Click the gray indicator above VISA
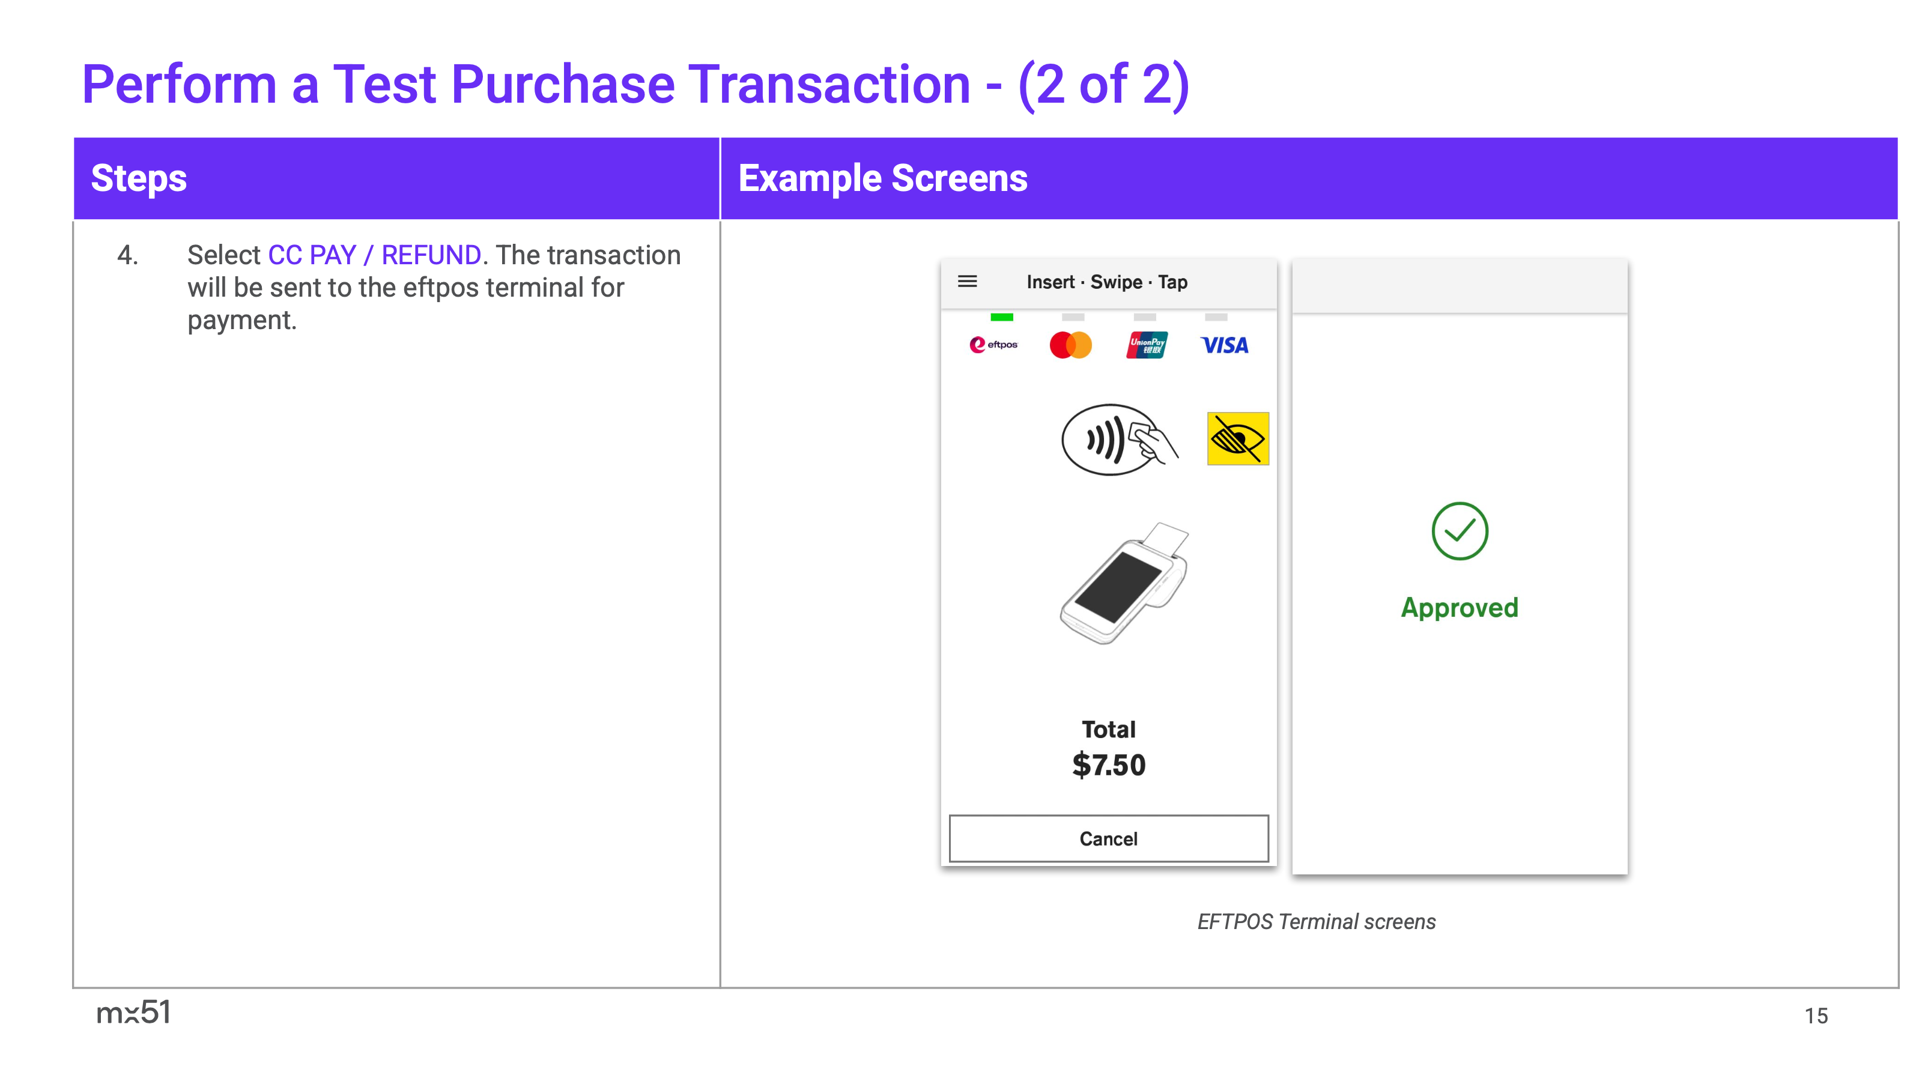This screenshot has height=1075, width=1922. 1216,317
